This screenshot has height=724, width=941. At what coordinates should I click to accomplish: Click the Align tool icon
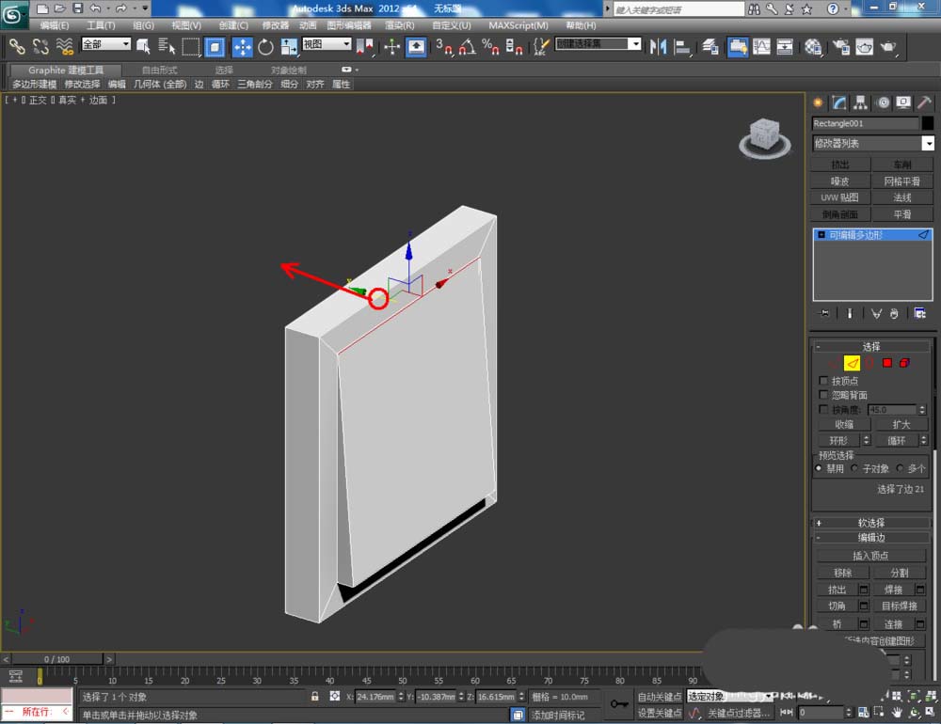pos(682,46)
